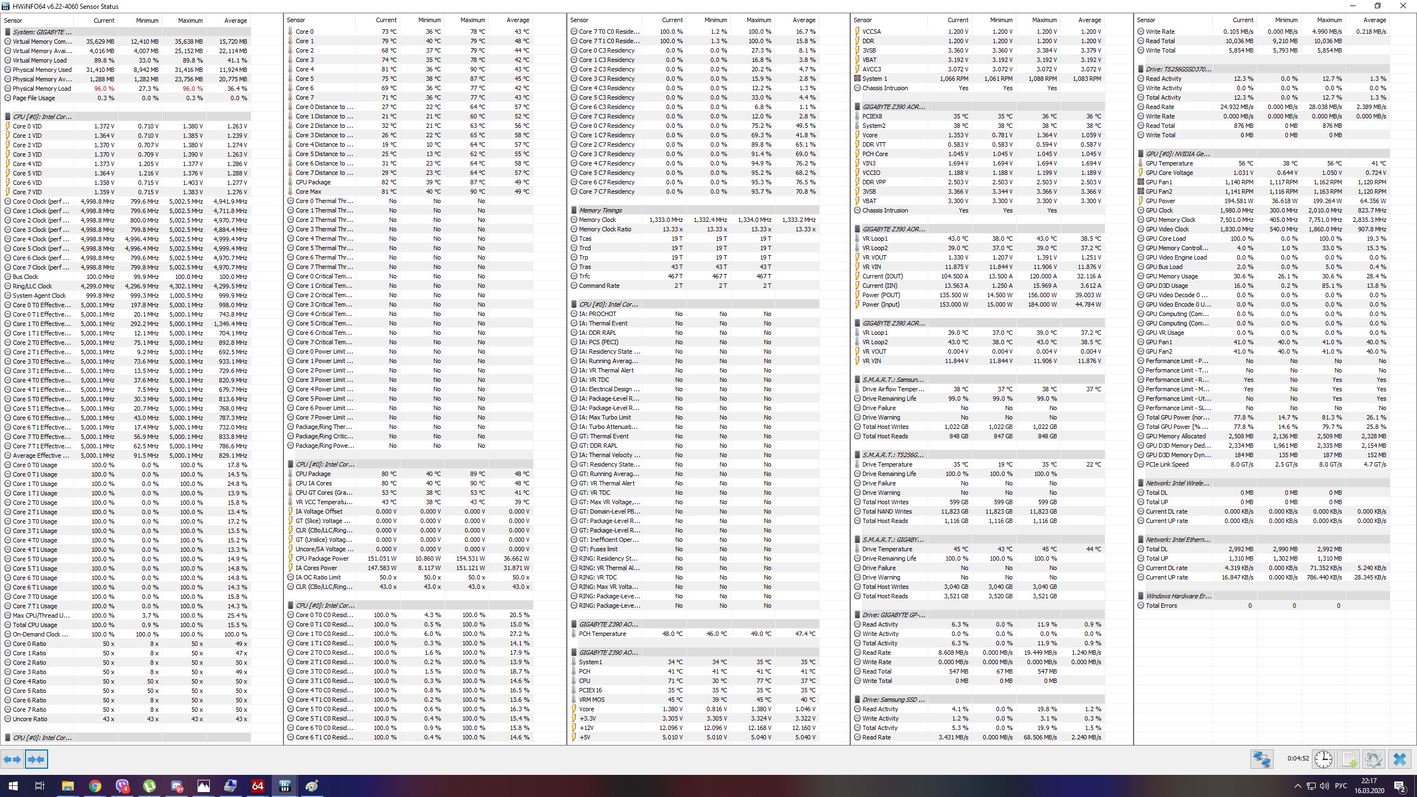
Task: Click the last column's Average header
Action: click(1374, 20)
